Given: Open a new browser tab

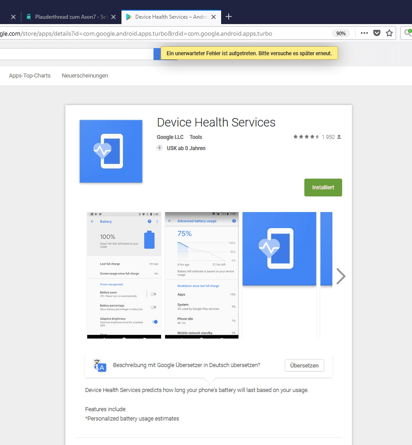Looking at the screenshot, I should pyautogui.click(x=229, y=17).
